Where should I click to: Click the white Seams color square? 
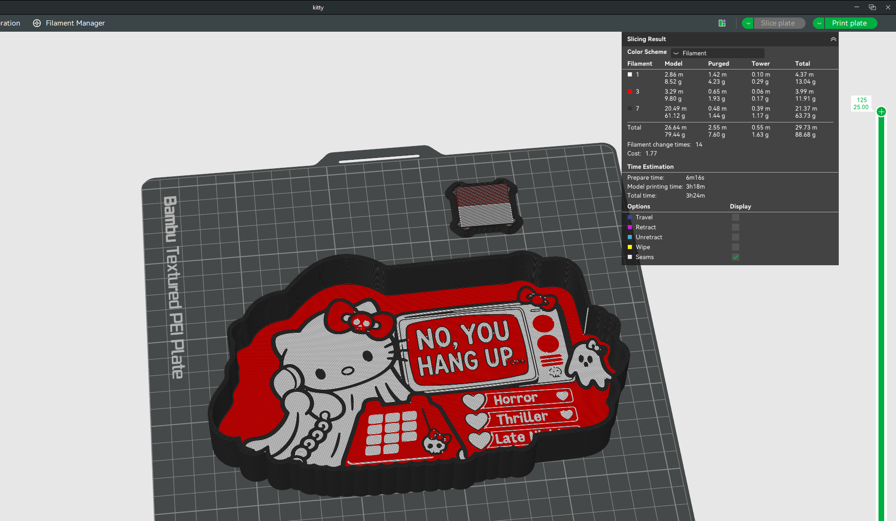tap(630, 257)
